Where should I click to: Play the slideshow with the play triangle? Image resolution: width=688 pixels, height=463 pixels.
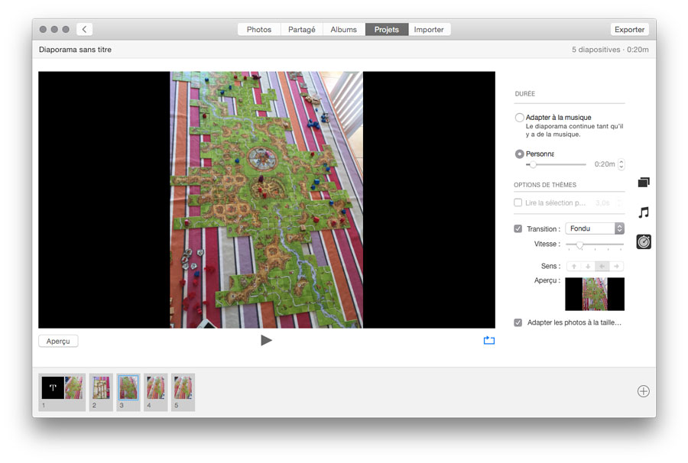[266, 340]
